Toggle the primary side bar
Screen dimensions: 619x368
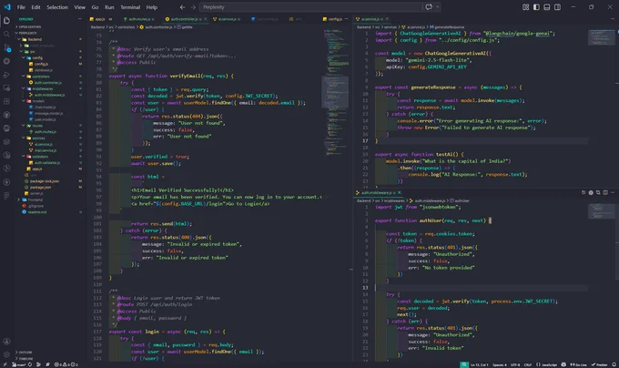click(536, 7)
